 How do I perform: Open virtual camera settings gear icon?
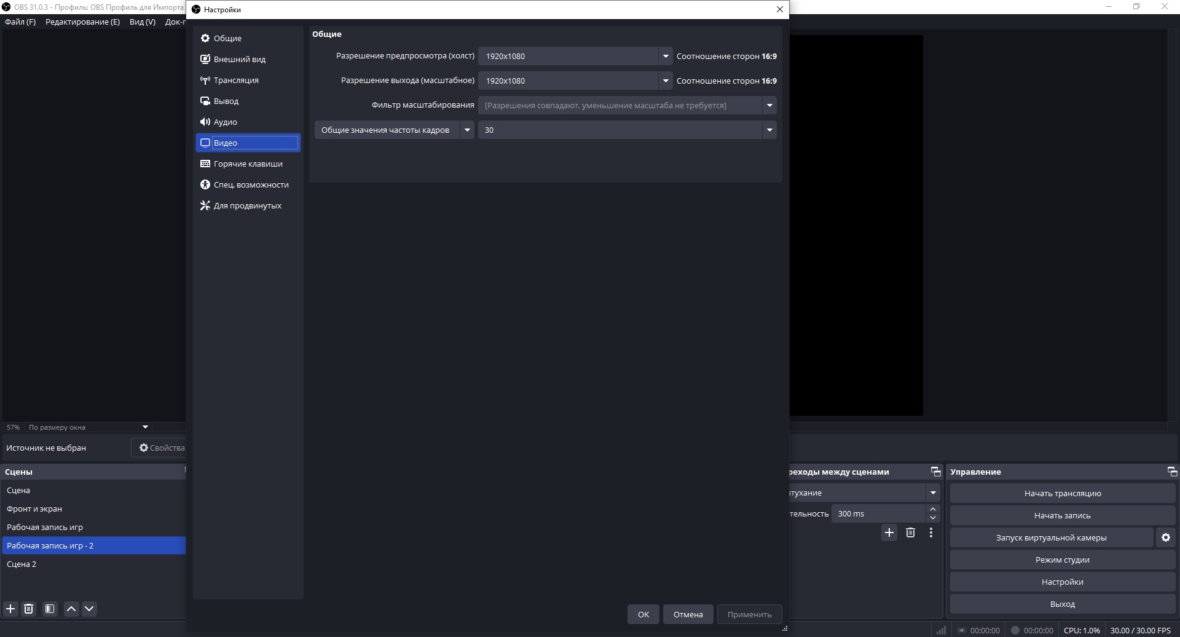[1166, 537]
